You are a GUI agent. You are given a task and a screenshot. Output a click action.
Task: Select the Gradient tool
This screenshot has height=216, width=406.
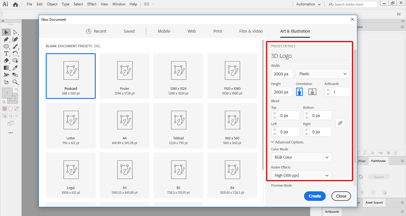pyautogui.click(x=6, y=68)
